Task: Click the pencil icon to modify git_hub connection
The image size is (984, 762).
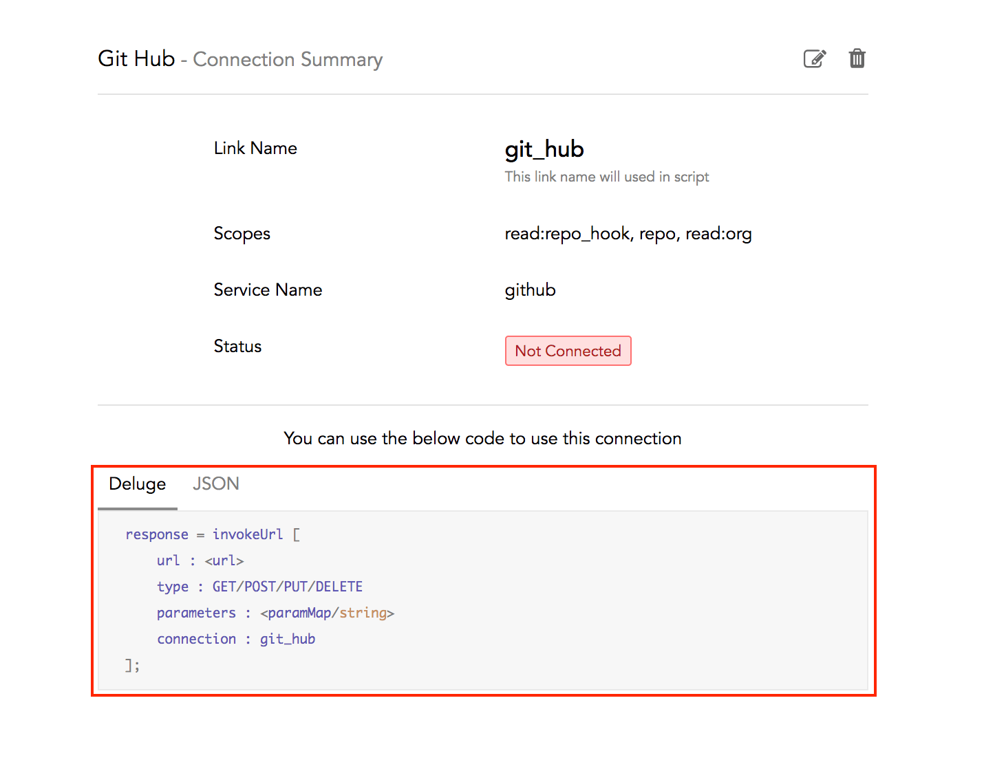Action: pyautogui.click(x=815, y=58)
